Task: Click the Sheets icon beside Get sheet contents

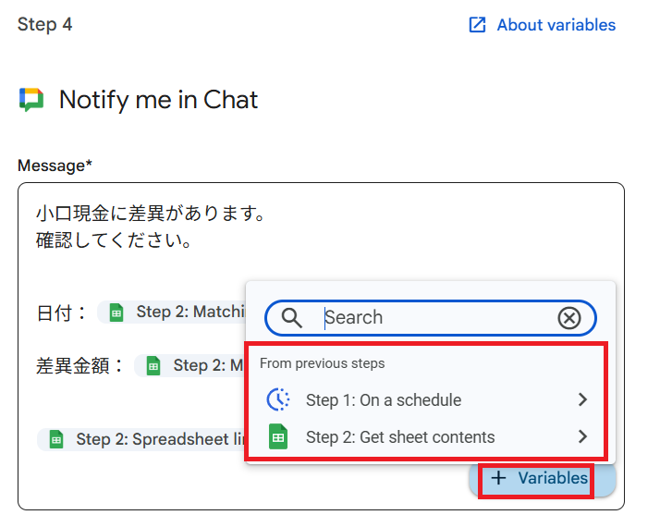Action: (277, 436)
